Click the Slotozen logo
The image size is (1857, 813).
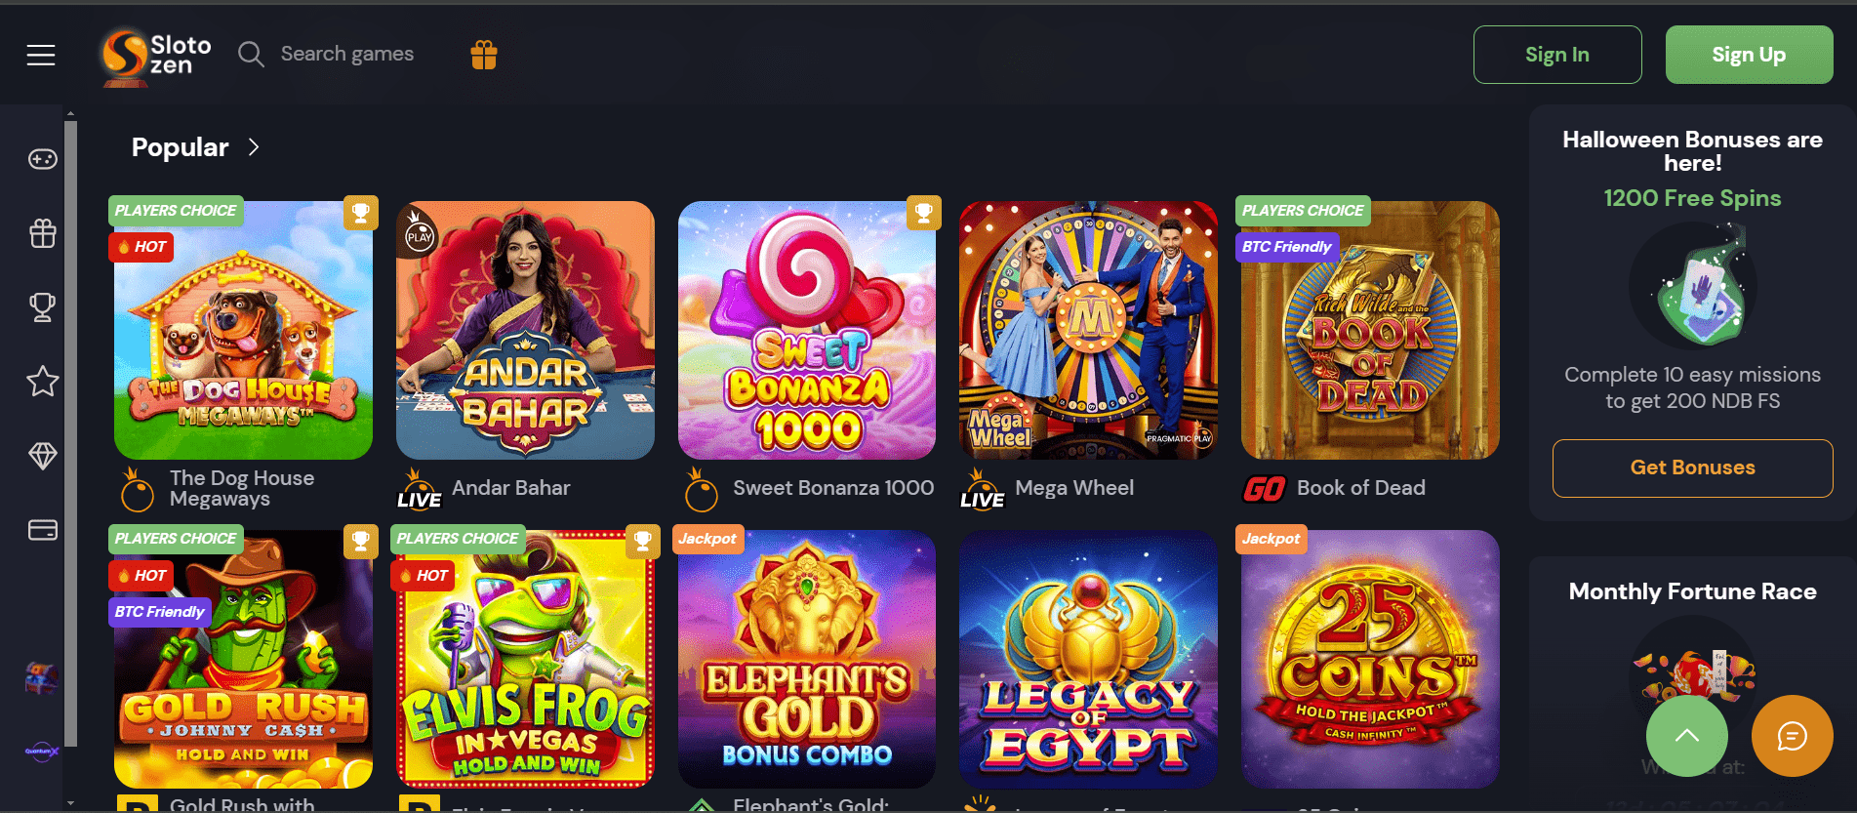(x=156, y=56)
